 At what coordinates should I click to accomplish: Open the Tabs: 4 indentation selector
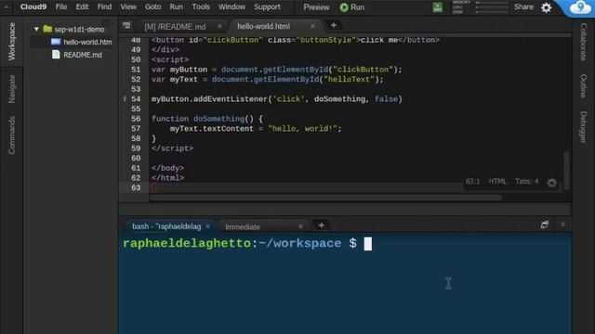pos(527,182)
